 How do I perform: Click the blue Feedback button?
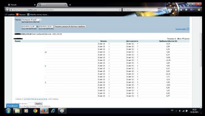(12, 106)
